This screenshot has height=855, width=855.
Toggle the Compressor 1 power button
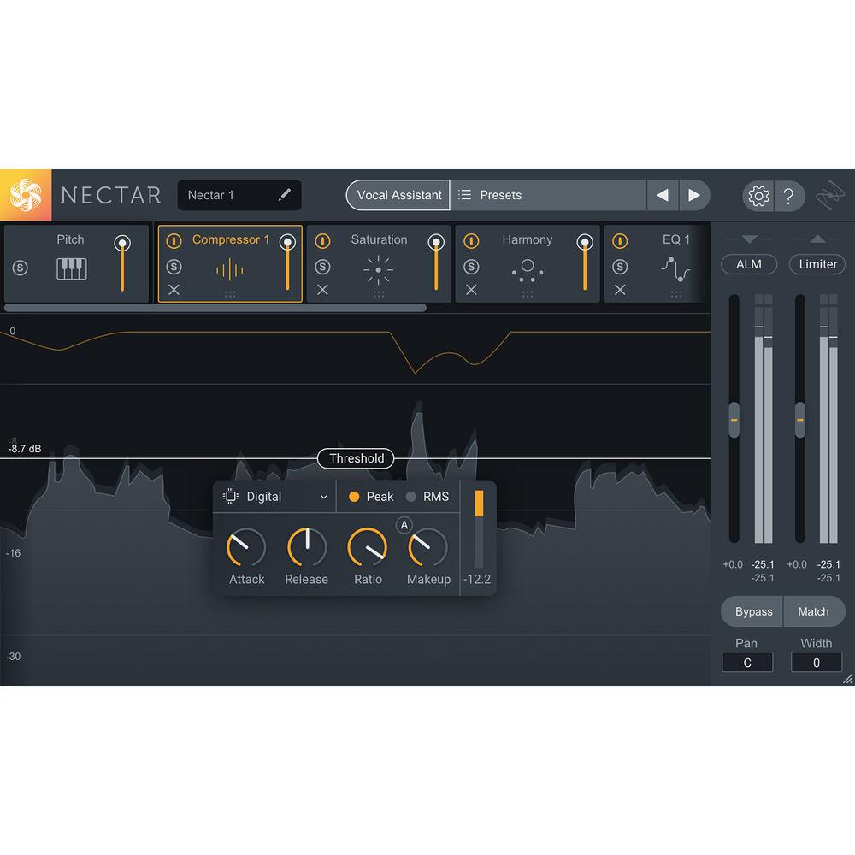pos(175,240)
